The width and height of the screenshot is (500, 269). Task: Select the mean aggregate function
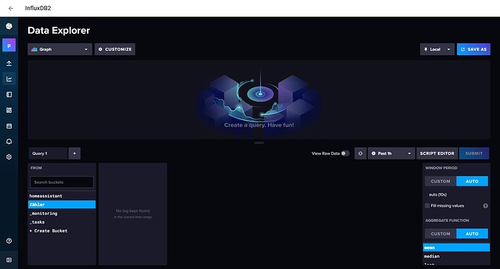pos(457,248)
